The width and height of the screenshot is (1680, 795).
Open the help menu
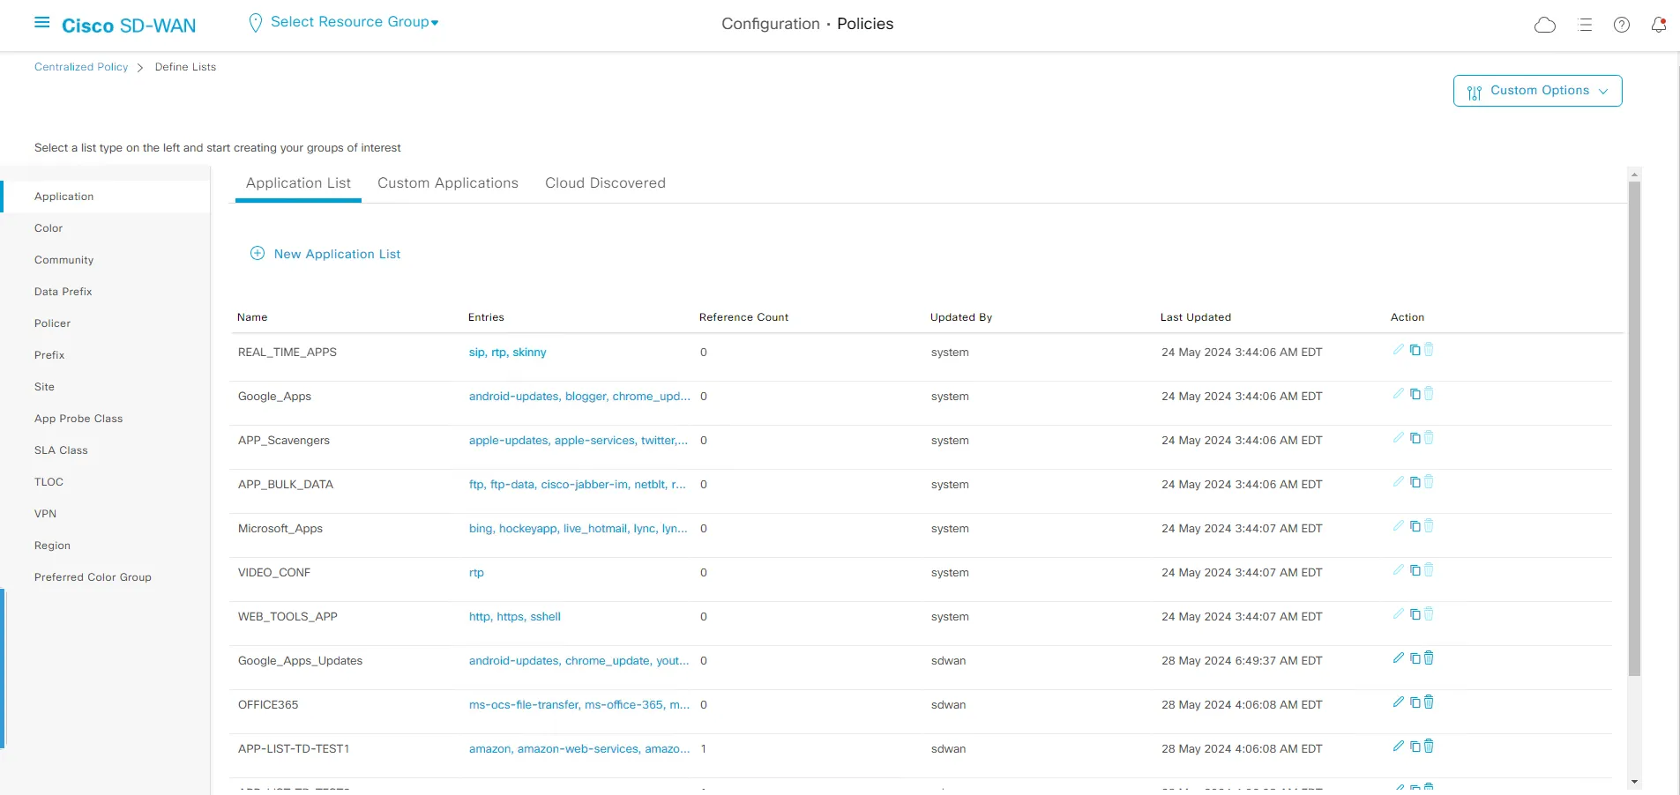(x=1621, y=25)
